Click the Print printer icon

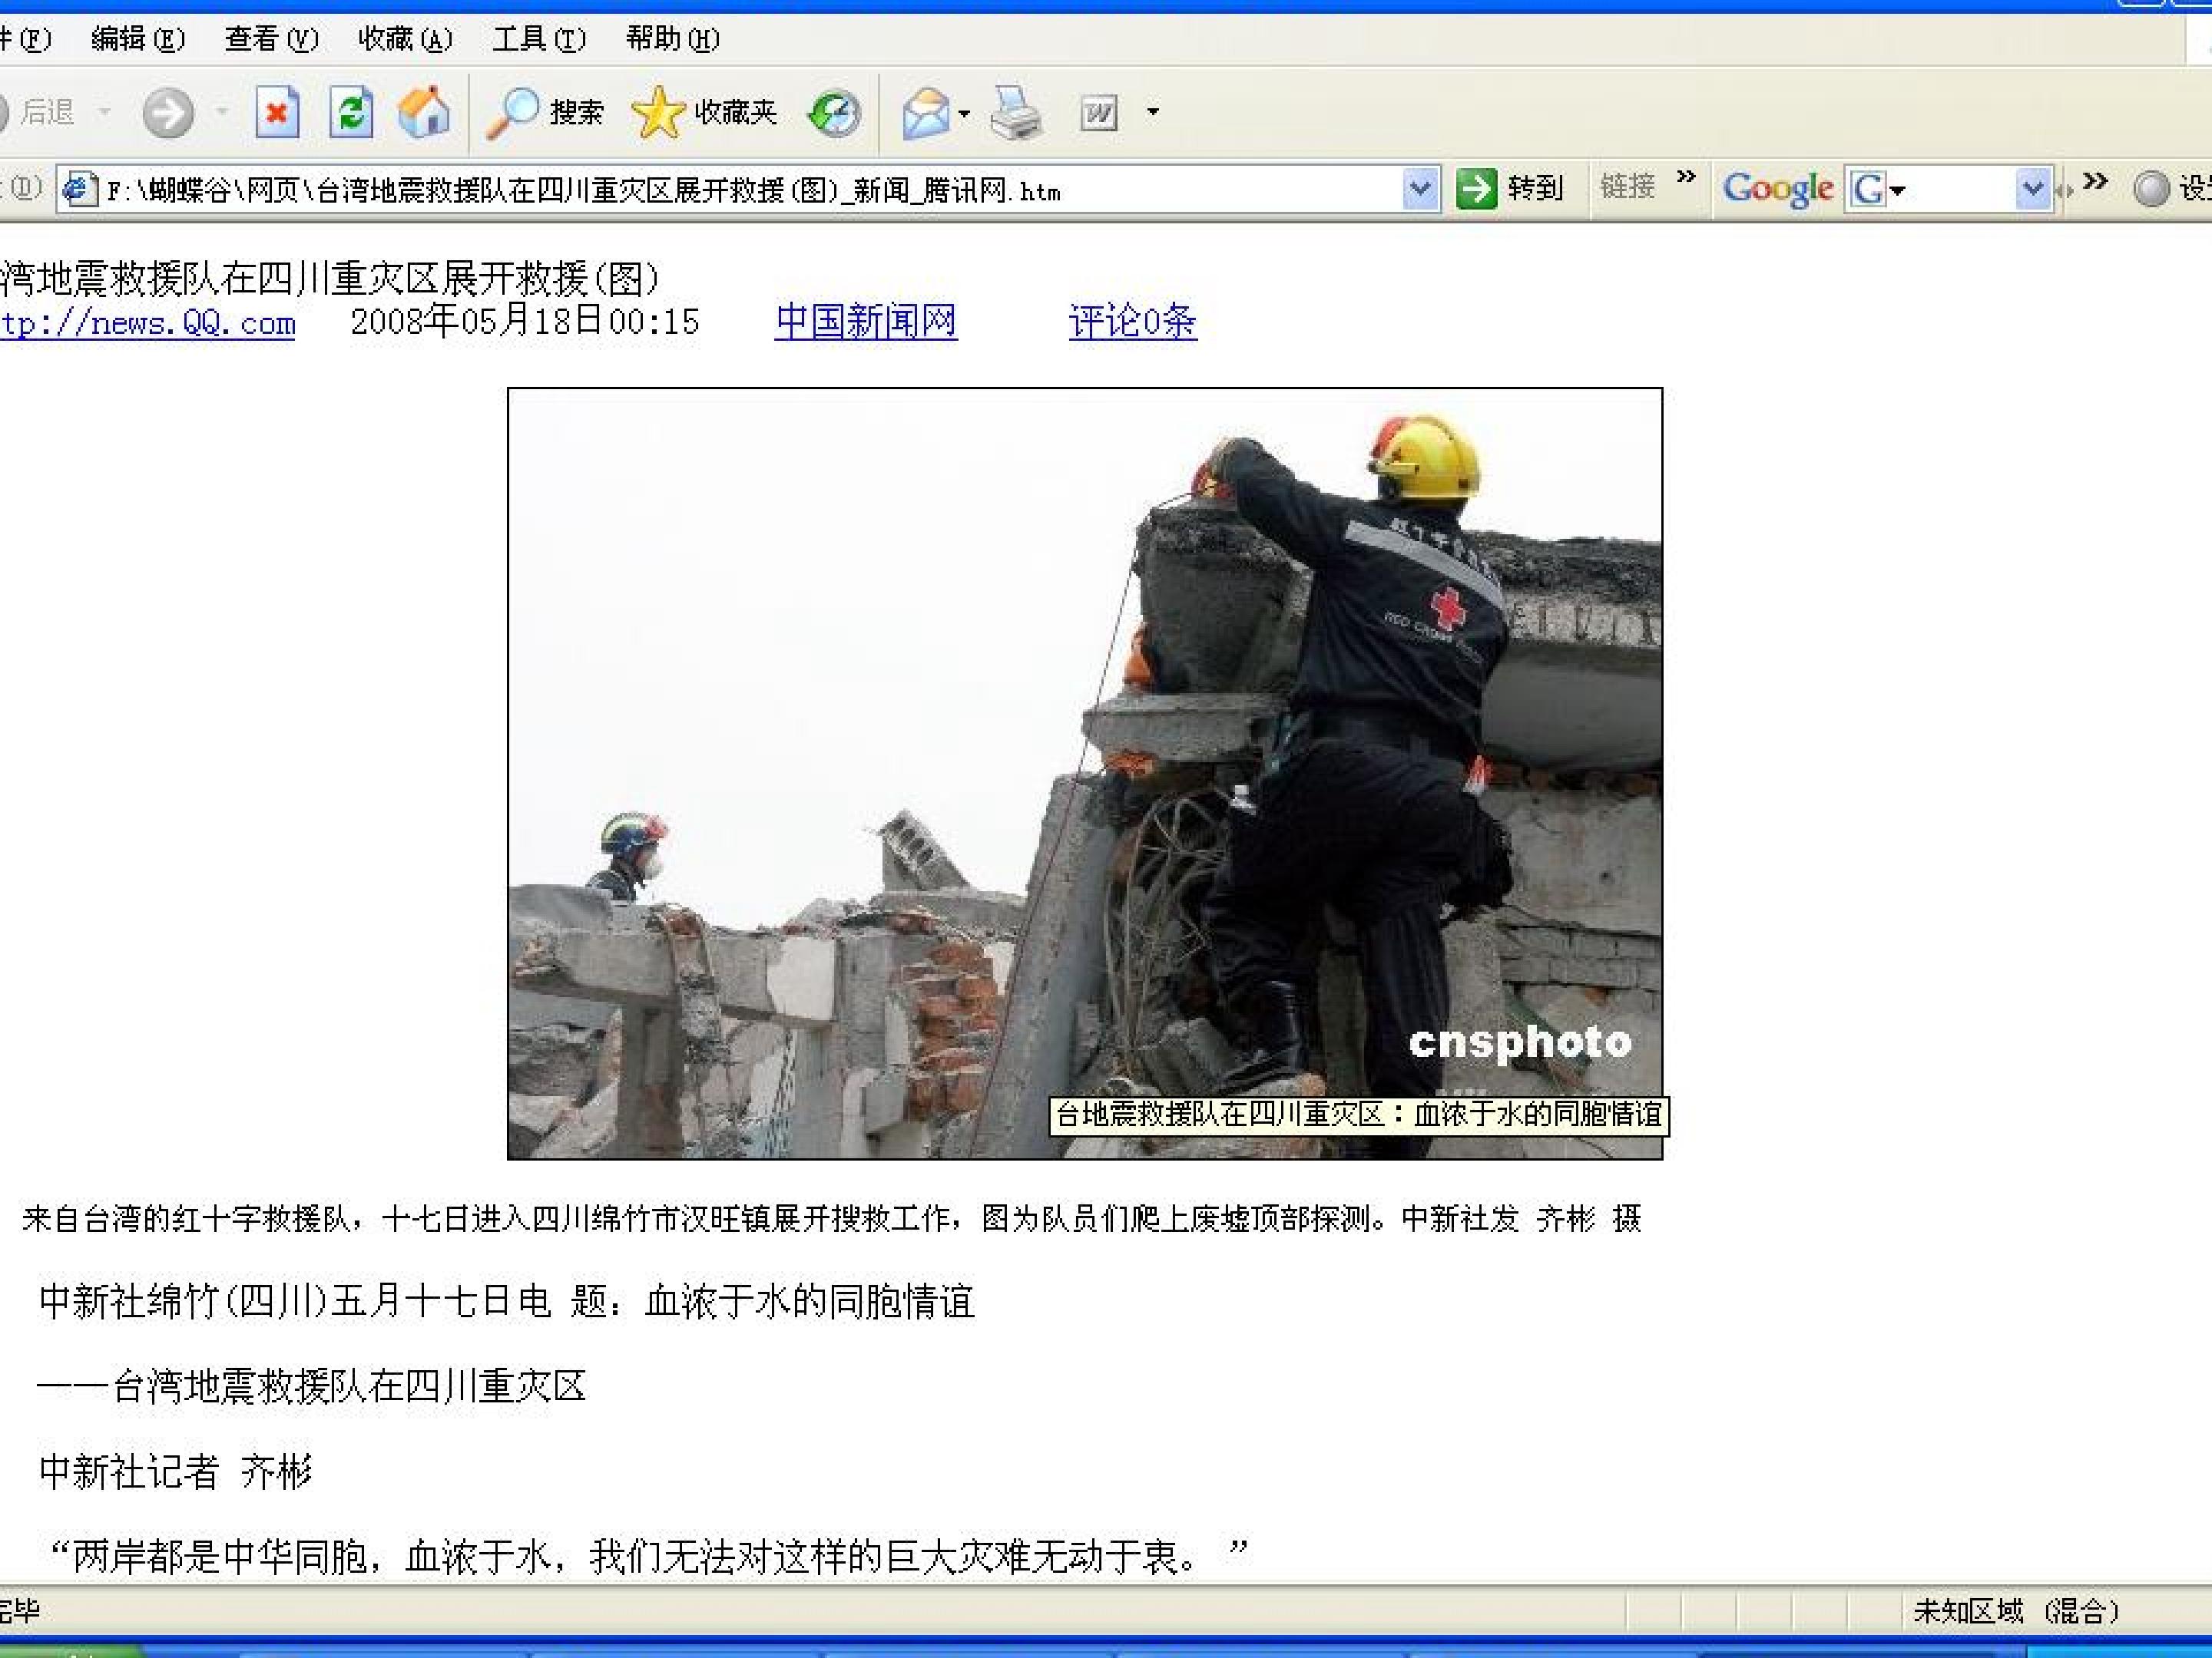click(1016, 112)
